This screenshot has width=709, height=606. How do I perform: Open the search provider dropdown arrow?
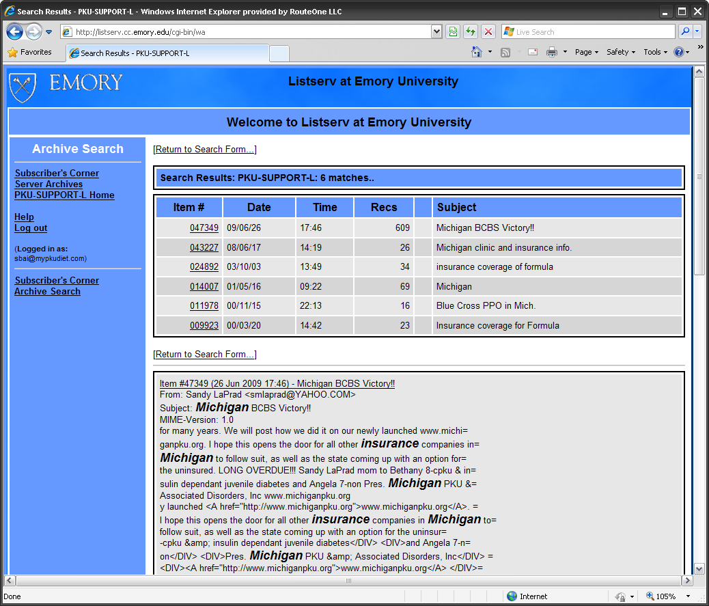click(x=697, y=31)
